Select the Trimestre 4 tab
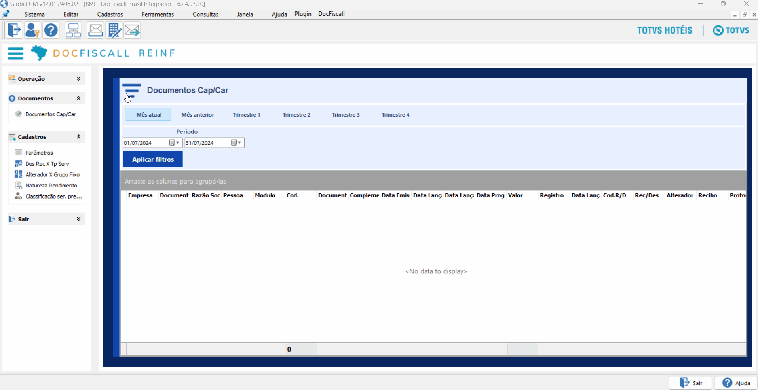 (395, 115)
